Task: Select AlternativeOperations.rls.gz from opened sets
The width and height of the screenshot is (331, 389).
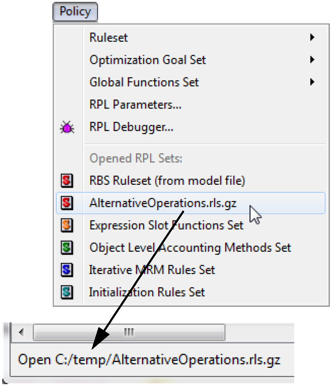Action: pyautogui.click(x=163, y=203)
